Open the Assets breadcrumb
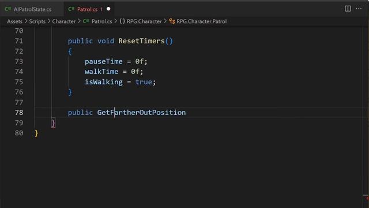 click(x=14, y=21)
